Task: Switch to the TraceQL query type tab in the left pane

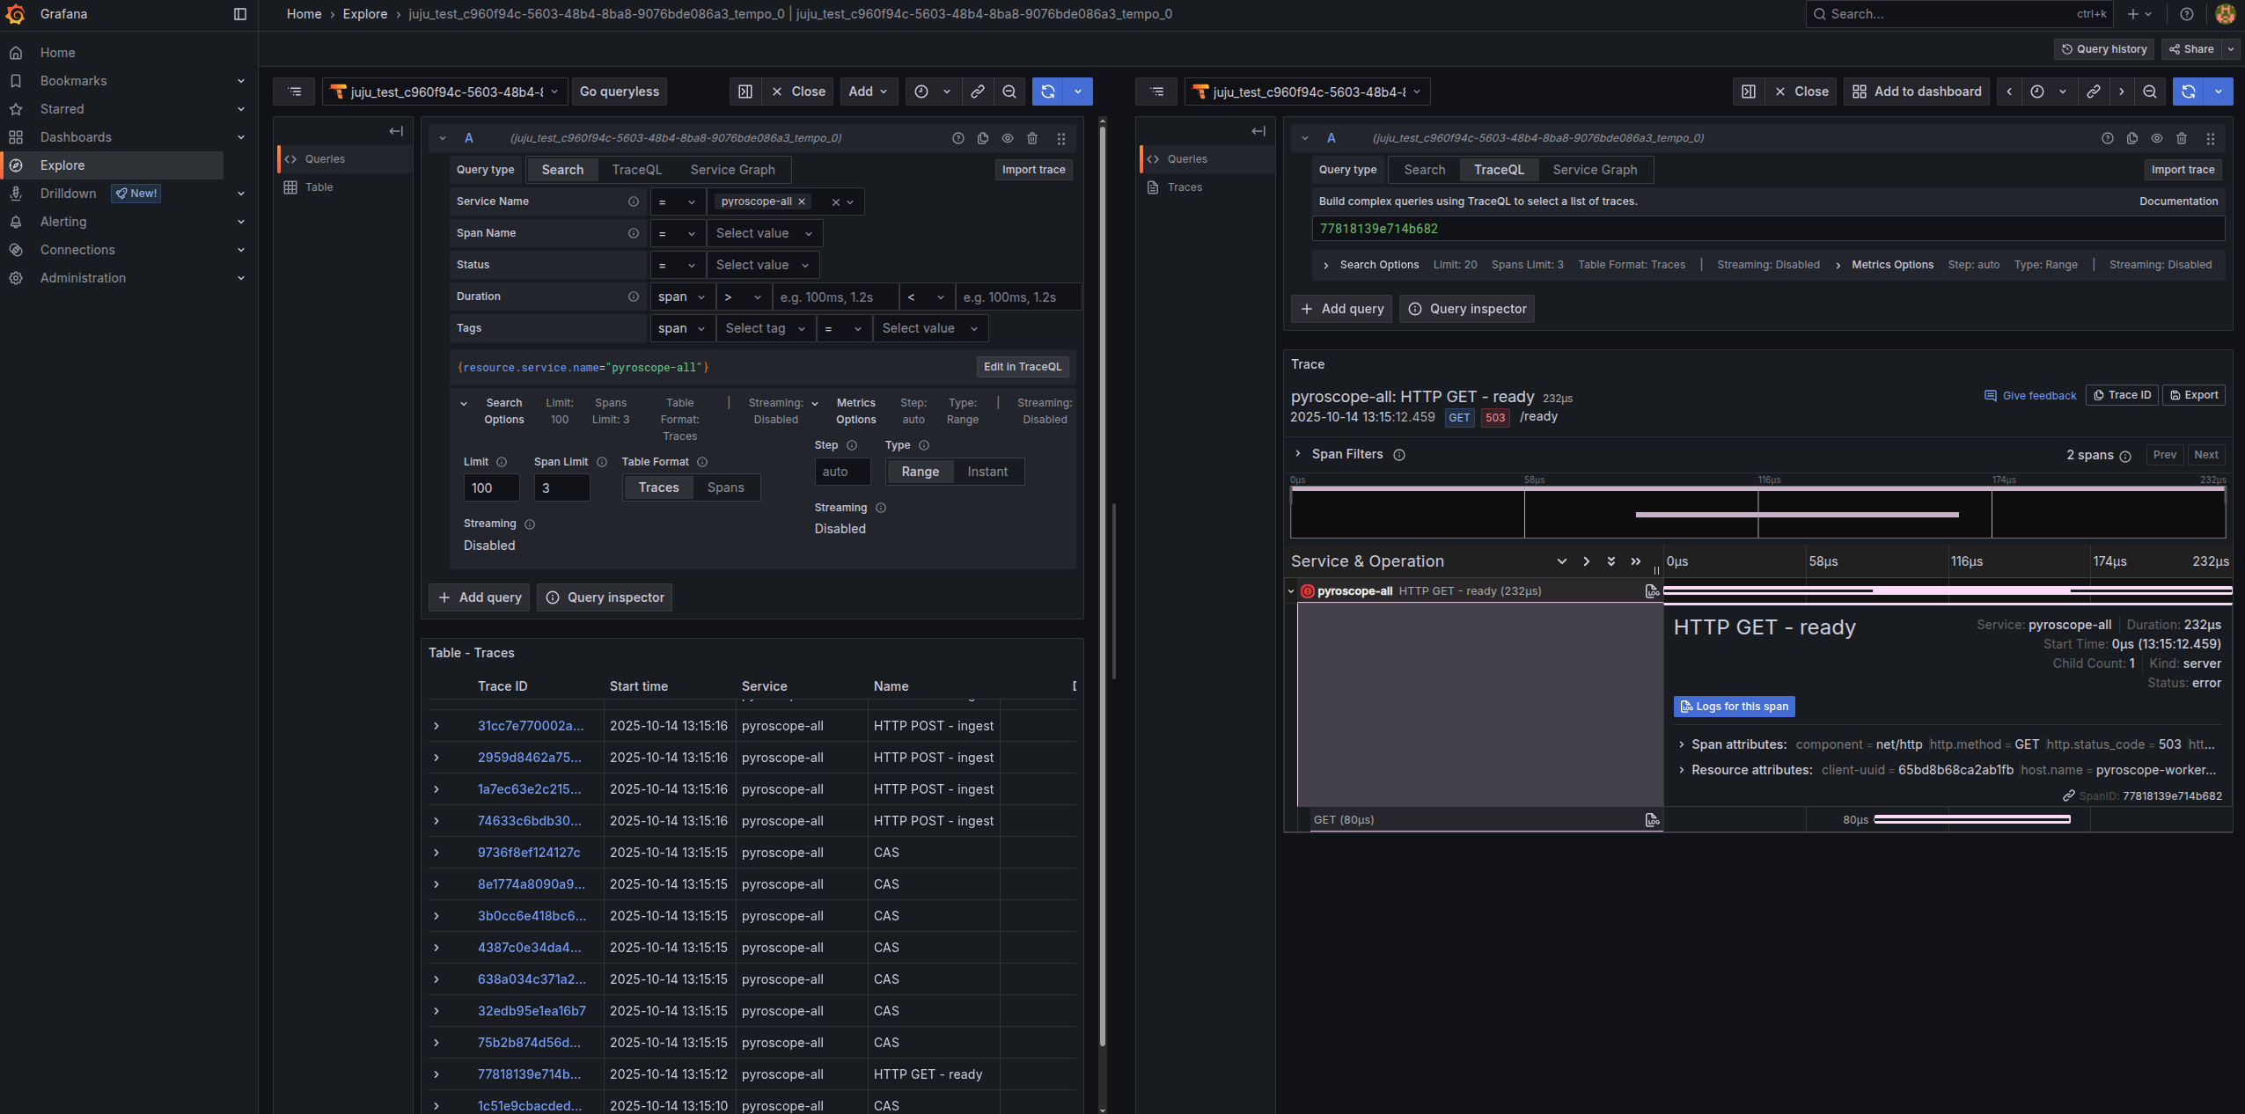Action: click(636, 170)
